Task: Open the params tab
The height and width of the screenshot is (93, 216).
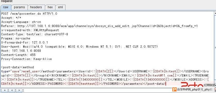Action: (19, 7)
